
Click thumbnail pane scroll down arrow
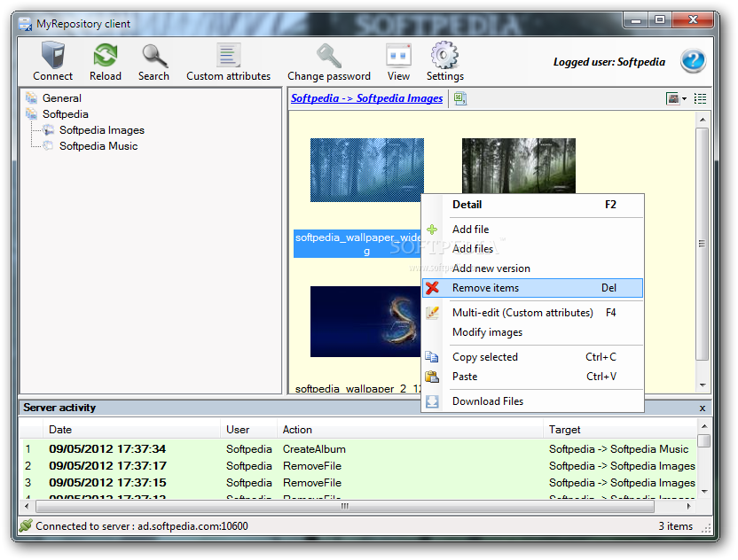703,385
